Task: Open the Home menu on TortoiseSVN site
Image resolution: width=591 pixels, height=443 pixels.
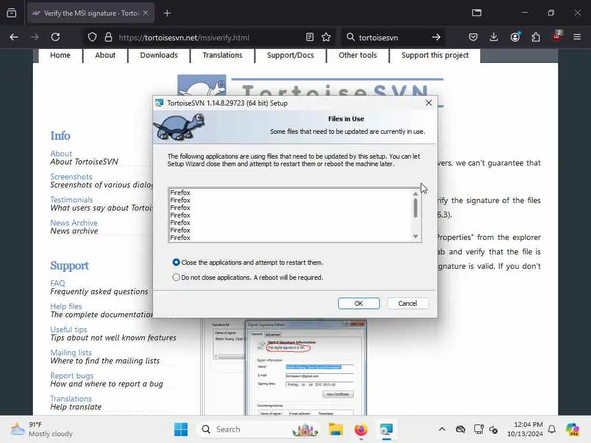Action: [60, 55]
